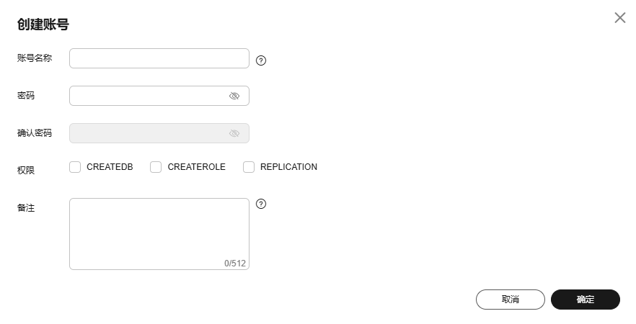
Task: Click the CREATEROLE label text
Action: 196,167
